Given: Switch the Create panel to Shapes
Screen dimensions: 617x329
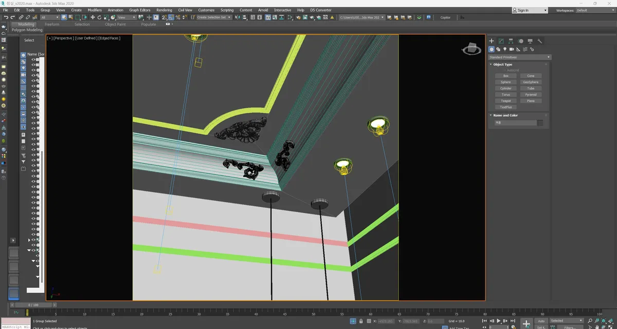Looking at the screenshot, I should click(498, 49).
